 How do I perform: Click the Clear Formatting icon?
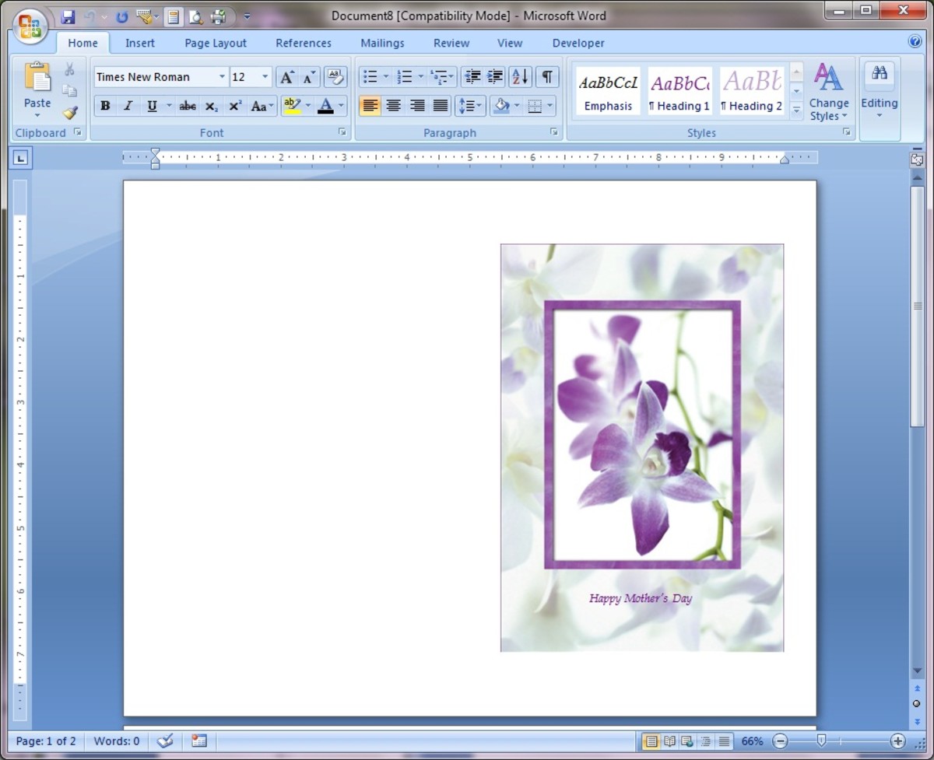click(335, 77)
